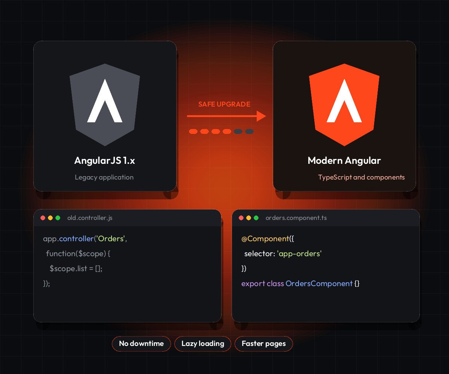The image size is (449, 374).
Task: Click the gray AngularJS shield logo
Action: [x=105, y=105]
